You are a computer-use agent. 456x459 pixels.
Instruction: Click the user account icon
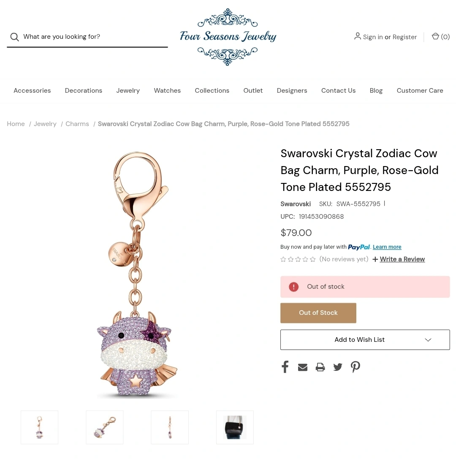pos(357,36)
